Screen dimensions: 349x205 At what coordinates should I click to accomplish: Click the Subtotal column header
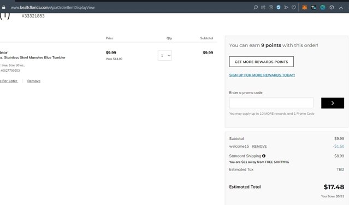[206, 38]
